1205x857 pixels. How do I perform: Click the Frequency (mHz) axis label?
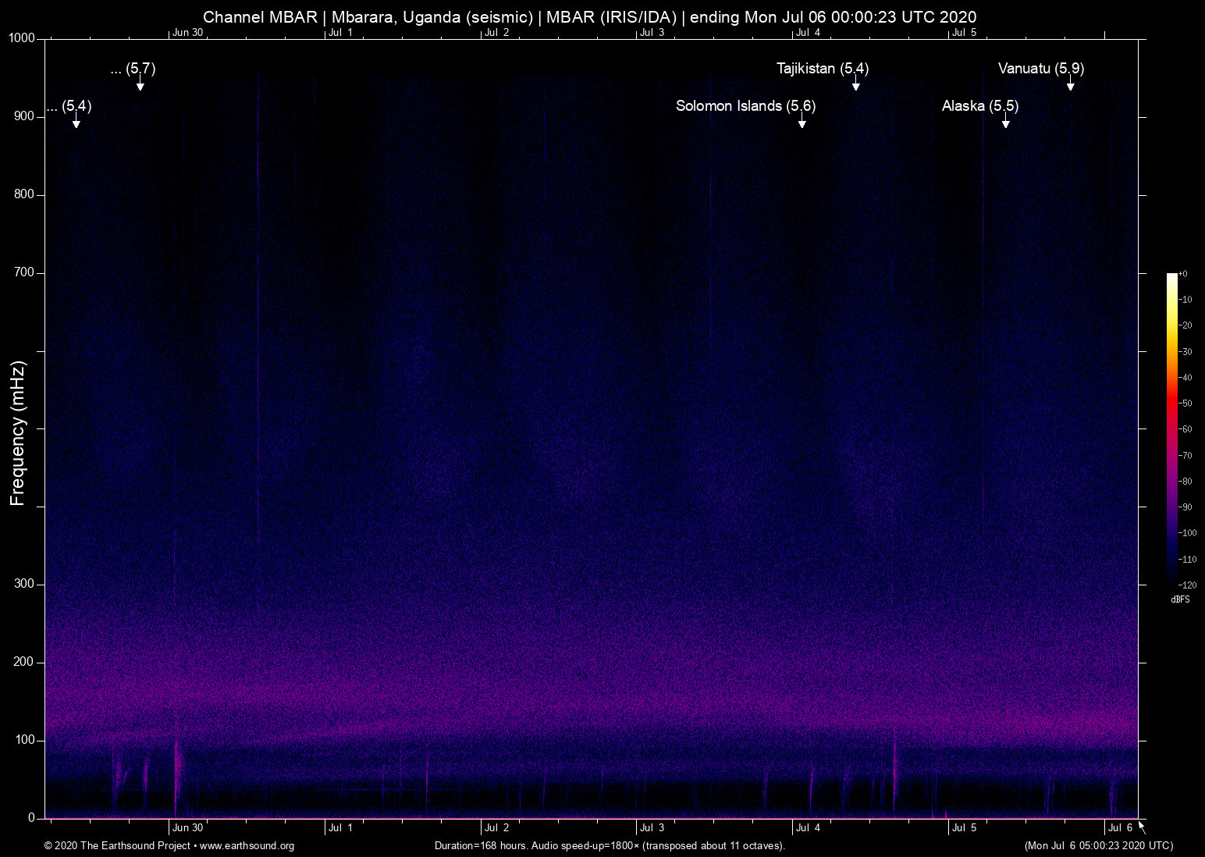coord(18,433)
